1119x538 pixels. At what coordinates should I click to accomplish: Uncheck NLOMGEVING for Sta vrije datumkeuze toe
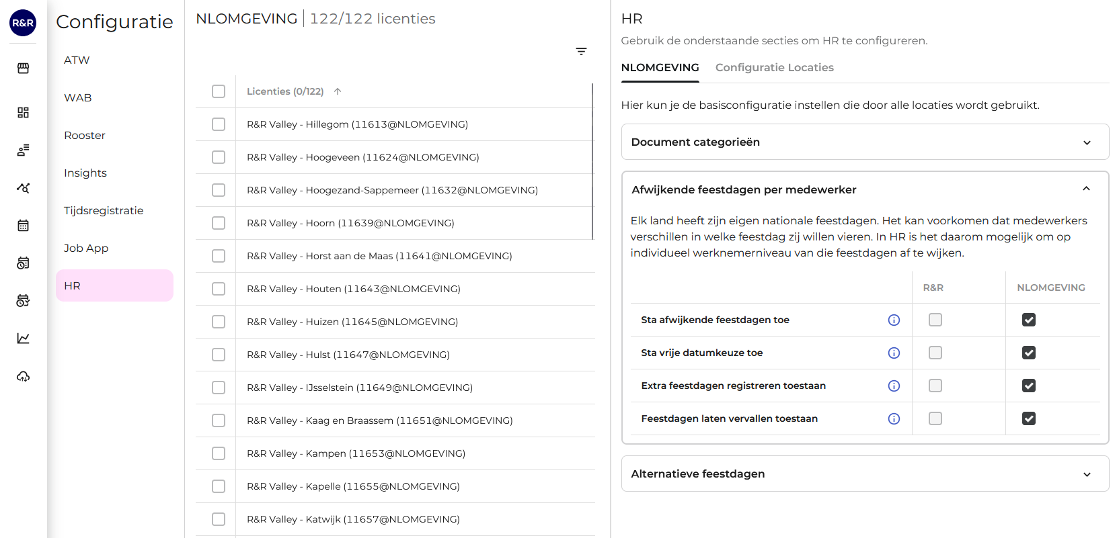tap(1029, 353)
